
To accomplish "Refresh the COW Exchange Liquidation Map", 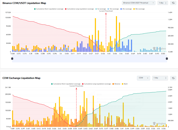I will tap(173, 78).
